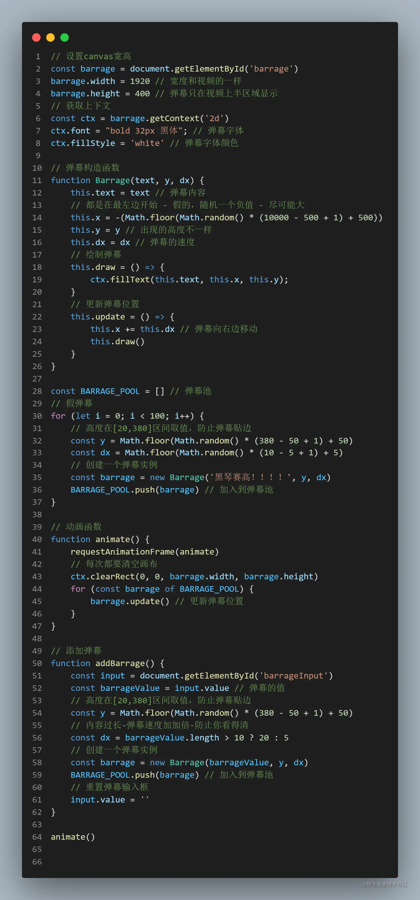This screenshot has height=900, width=420.
Task: Click 'getElementById' on line 2
Action: pyautogui.click(x=209, y=69)
